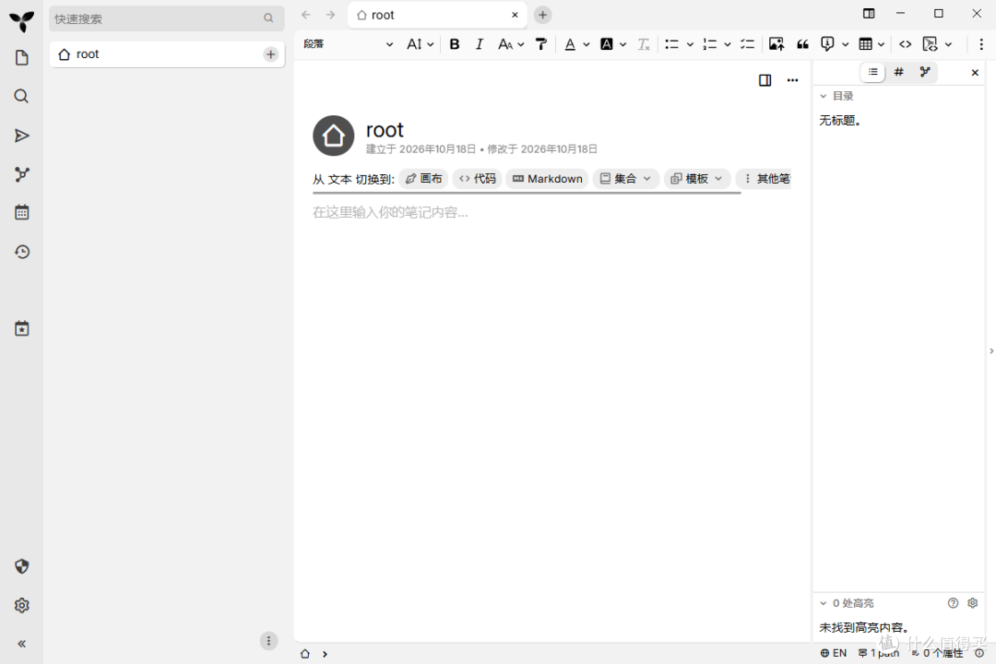Collapse the left pane with double-chevron
Image resolution: width=996 pixels, height=664 pixels.
click(x=21, y=644)
